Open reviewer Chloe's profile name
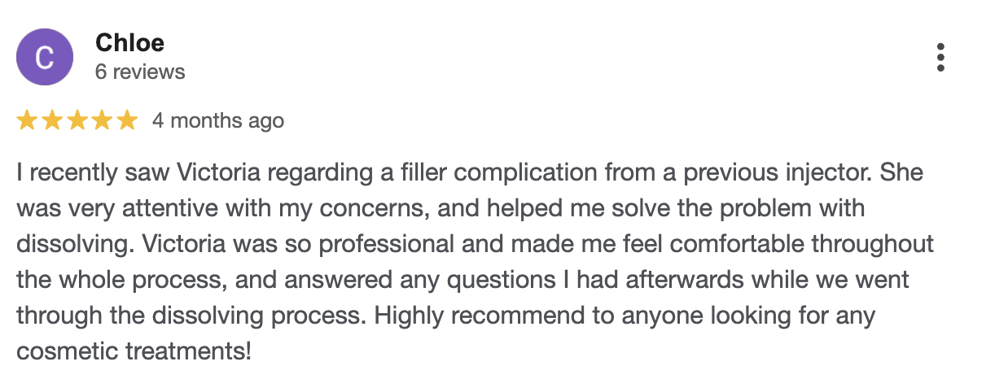 [129, 42]
